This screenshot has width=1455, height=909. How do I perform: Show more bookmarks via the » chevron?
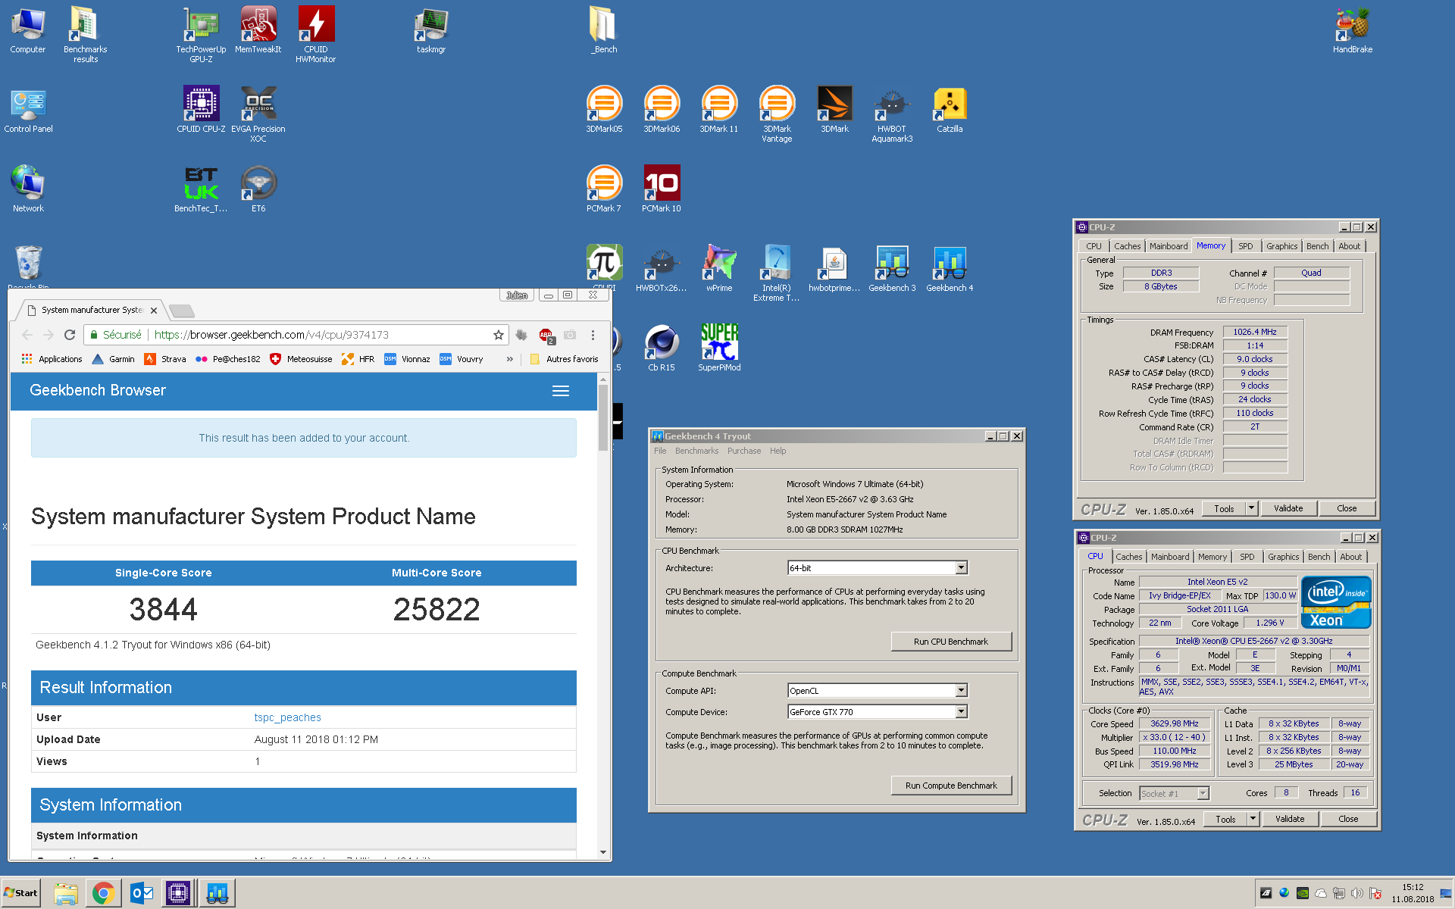tap(510, 359)
